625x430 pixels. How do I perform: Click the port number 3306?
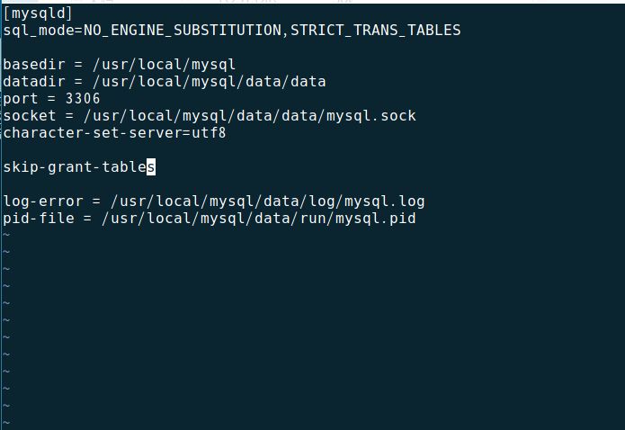pyautogui.click(x=83, y=99)
